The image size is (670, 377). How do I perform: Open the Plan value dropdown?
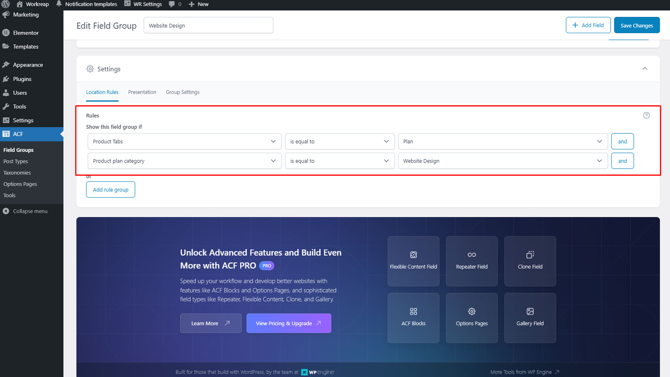click(x=502, y=141)
